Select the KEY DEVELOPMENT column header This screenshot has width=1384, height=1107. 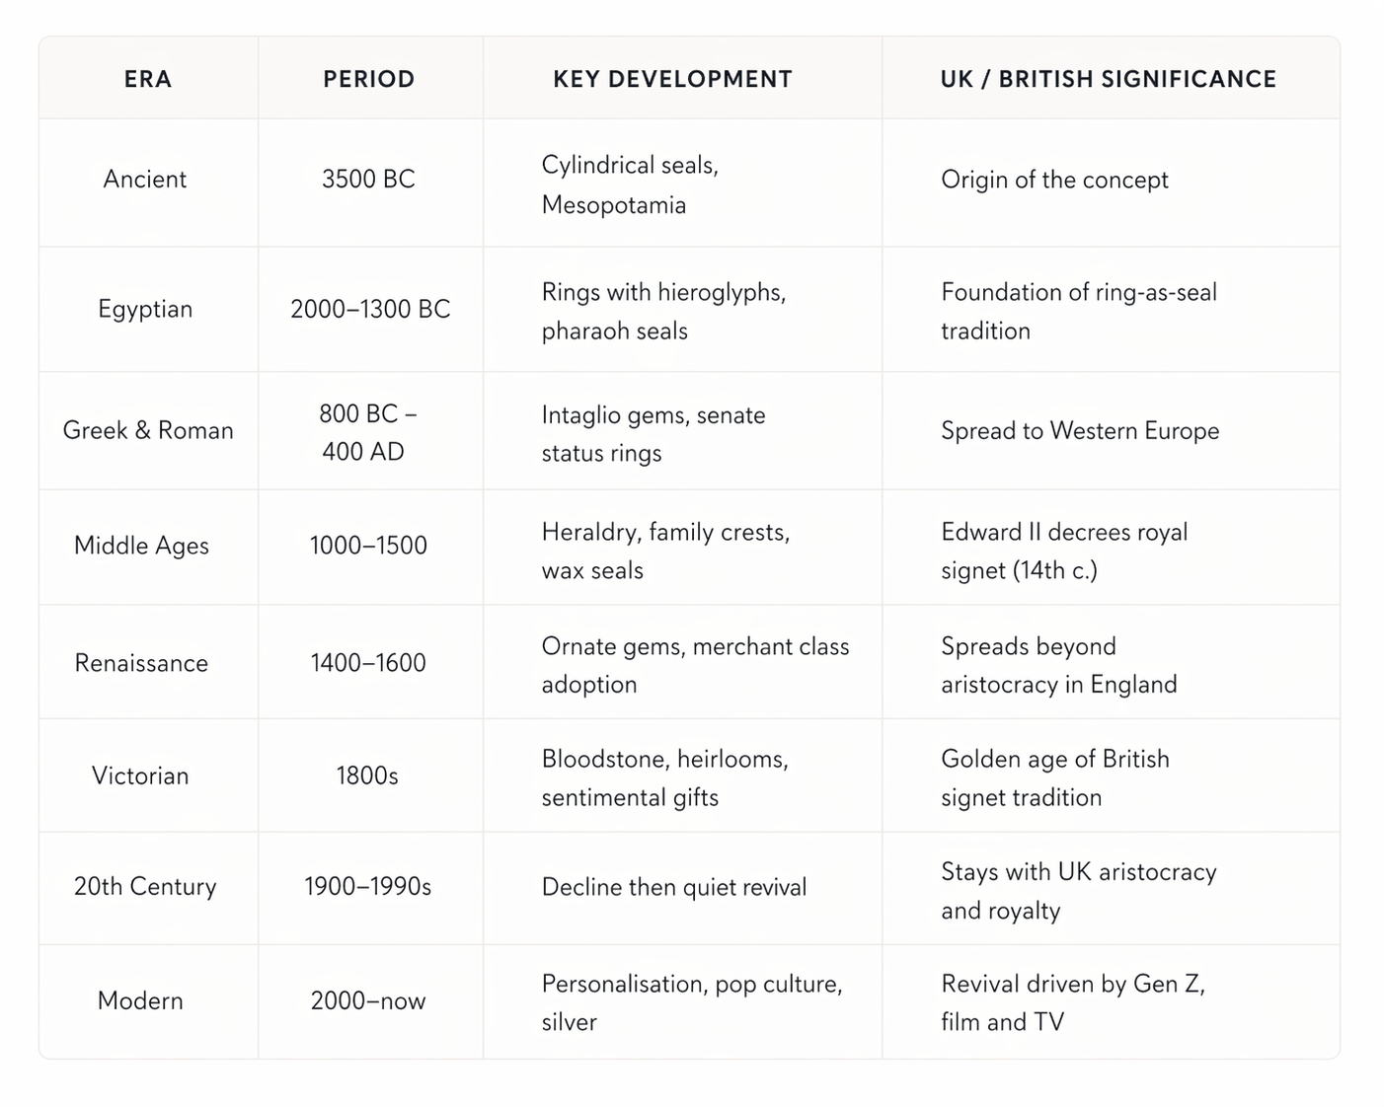(x=672, y=79)
